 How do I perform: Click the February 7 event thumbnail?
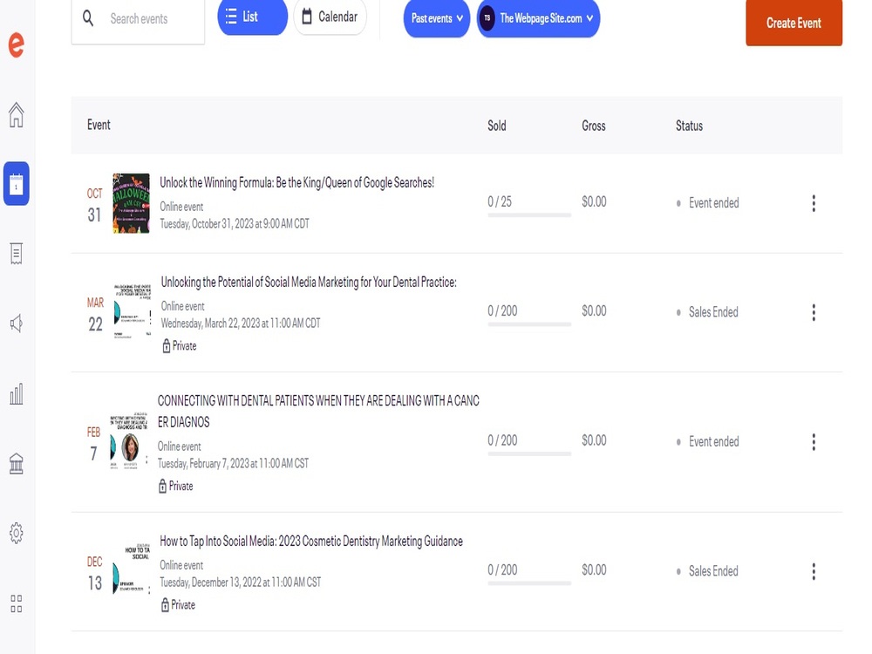pyautogui.click(x=129, y=441)
